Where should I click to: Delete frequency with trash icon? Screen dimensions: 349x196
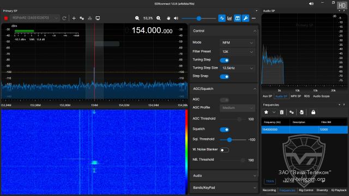pyautogui.click(x=281, y=112)
